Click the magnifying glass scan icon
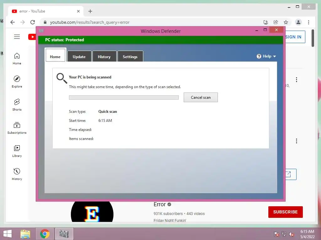321x240 pixels. (x=62, y=78)
